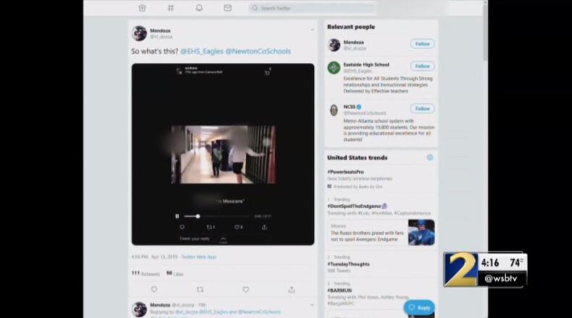Screen dimensions: 572x318
Task: Click the reply icon below the tweet timestamp
Action: pyautogui.click(x=153, y=290)
